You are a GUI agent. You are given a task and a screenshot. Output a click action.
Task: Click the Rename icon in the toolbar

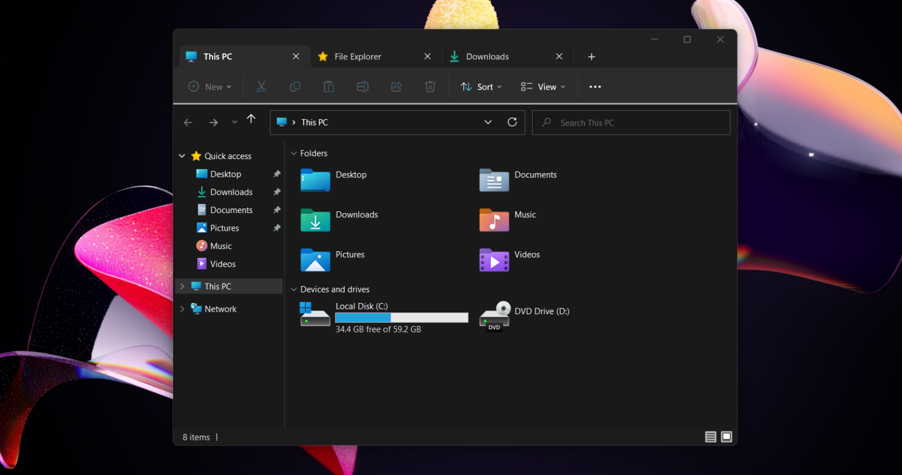coord(362,86)
